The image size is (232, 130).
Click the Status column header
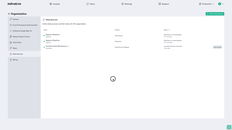[166, 30]
